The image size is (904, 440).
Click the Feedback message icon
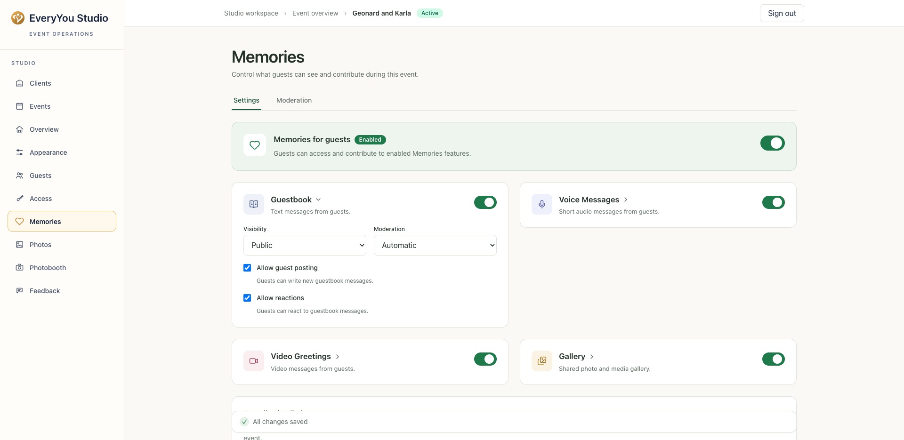(x=20, y=291)
